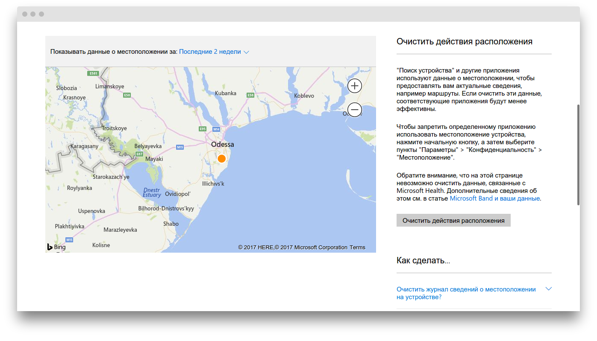Click the Bilhorod-Dnistrovs'kyy label on the map
The image size is (597, 341).
(x=166, y=209)
